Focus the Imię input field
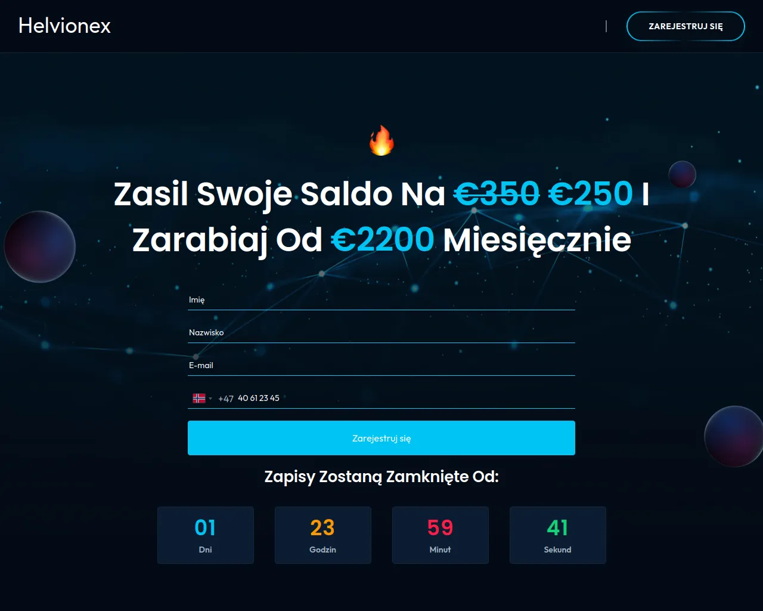This screenshot has width=763, height=611. [381, 300]
